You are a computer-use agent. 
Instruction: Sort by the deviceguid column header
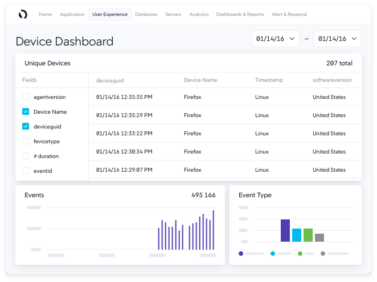coord(110,80)
